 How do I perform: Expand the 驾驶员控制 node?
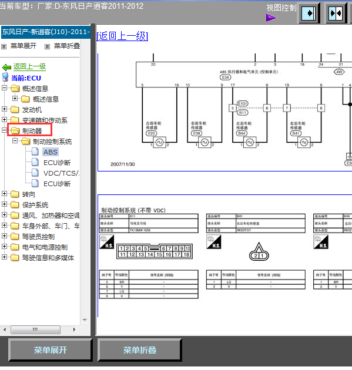pyautogui.click(x=4, y=236)
